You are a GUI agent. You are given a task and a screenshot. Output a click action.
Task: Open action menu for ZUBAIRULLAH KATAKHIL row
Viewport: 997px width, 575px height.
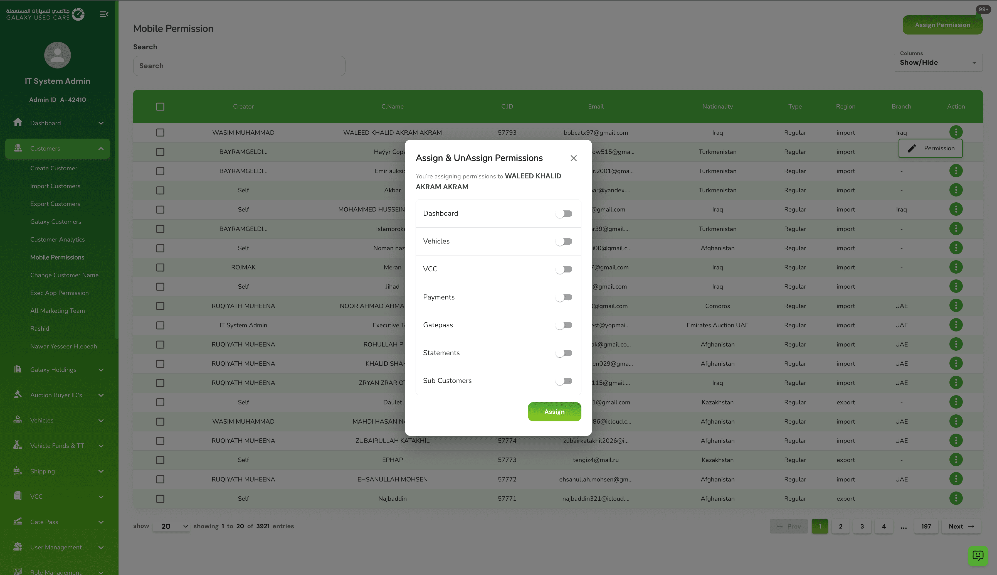tap(956, 440)
